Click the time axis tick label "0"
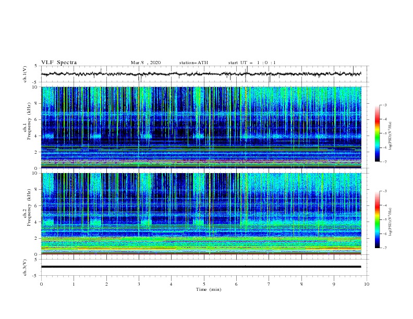The image size is (413, 319). [41, 284]
